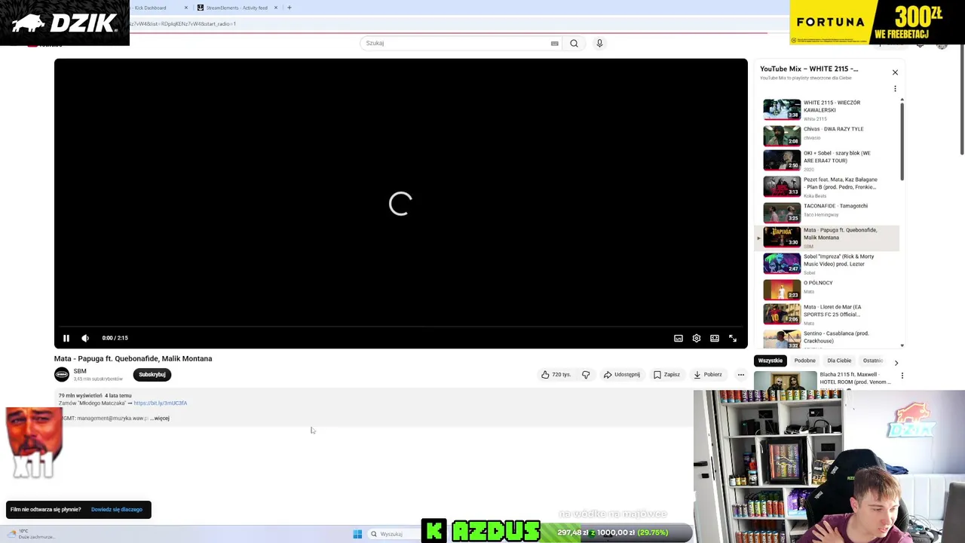Enter fullscreen mode
965x543 pixels.
coord(733,339)
